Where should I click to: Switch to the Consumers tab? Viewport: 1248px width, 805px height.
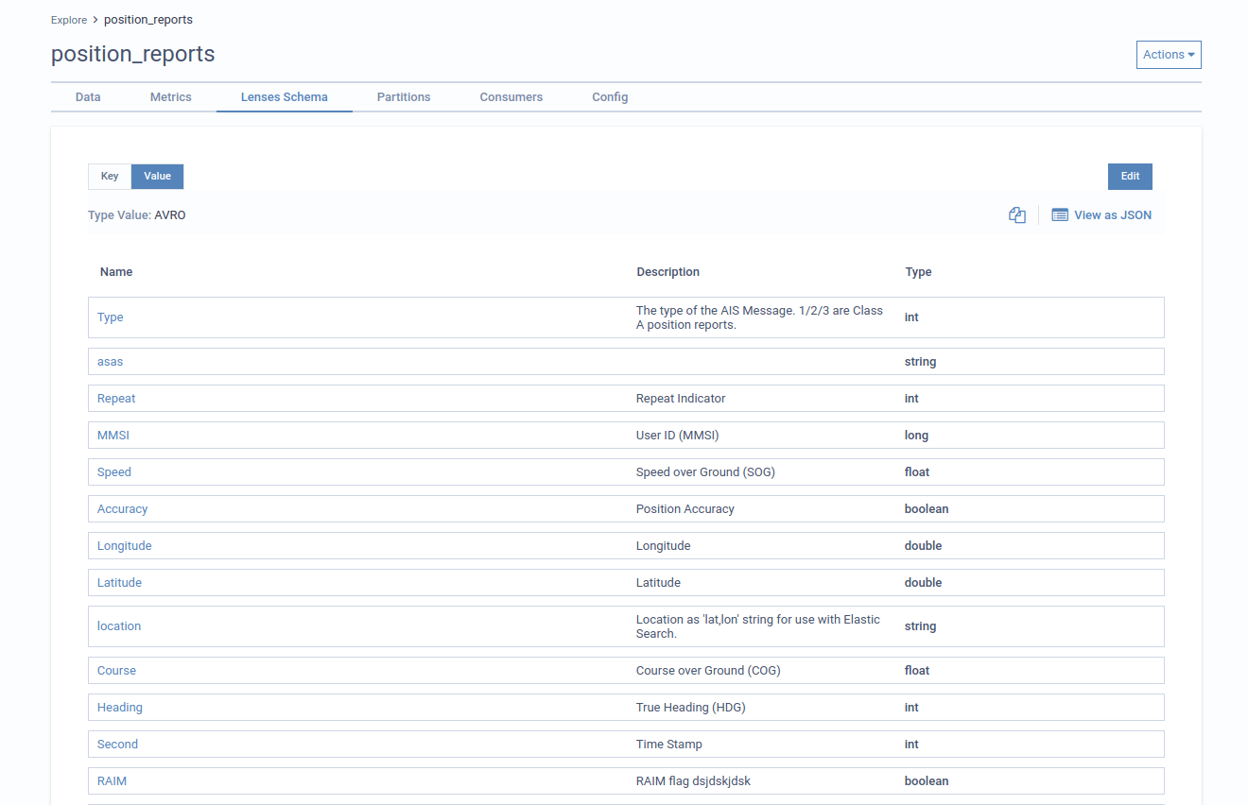[x=511, y=97]
